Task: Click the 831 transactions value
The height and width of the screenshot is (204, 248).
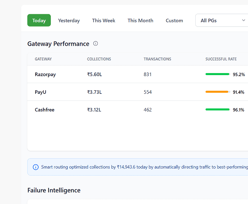Action: 148,74
